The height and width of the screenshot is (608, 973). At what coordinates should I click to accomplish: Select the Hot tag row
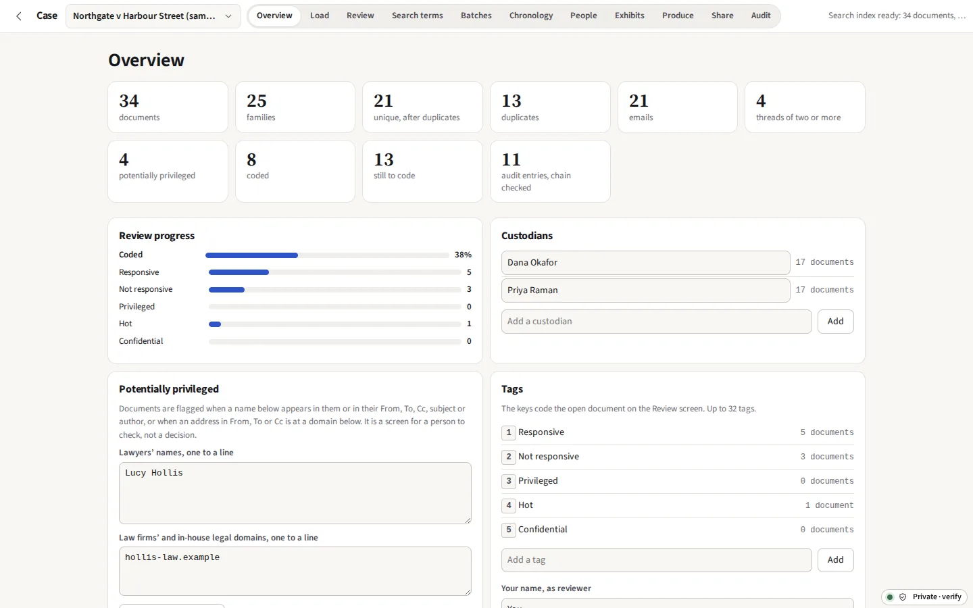click(678, 505)
